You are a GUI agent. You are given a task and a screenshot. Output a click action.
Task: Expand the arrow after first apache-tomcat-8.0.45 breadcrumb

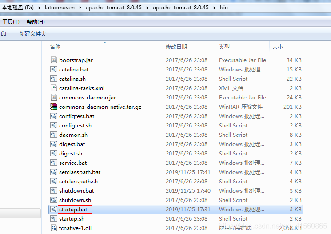pos(148,8)
